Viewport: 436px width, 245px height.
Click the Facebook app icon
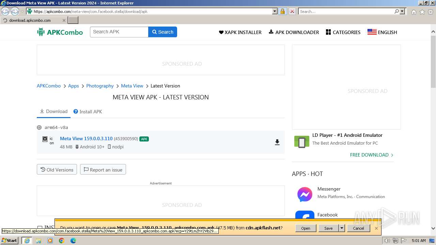pyautogui.click(x=305, y=215)
